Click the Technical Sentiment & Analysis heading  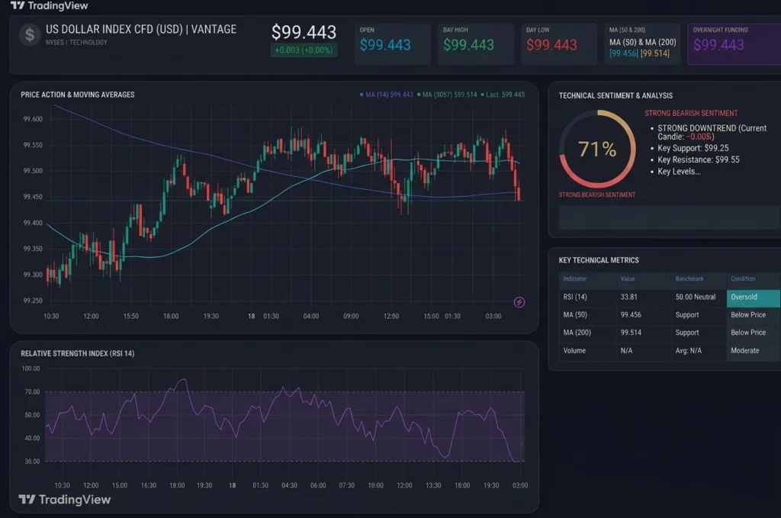(615, 95)
